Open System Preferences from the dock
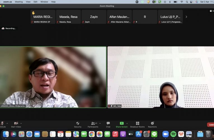Viewport: 214px width, 140px height. tap(146, 134)
